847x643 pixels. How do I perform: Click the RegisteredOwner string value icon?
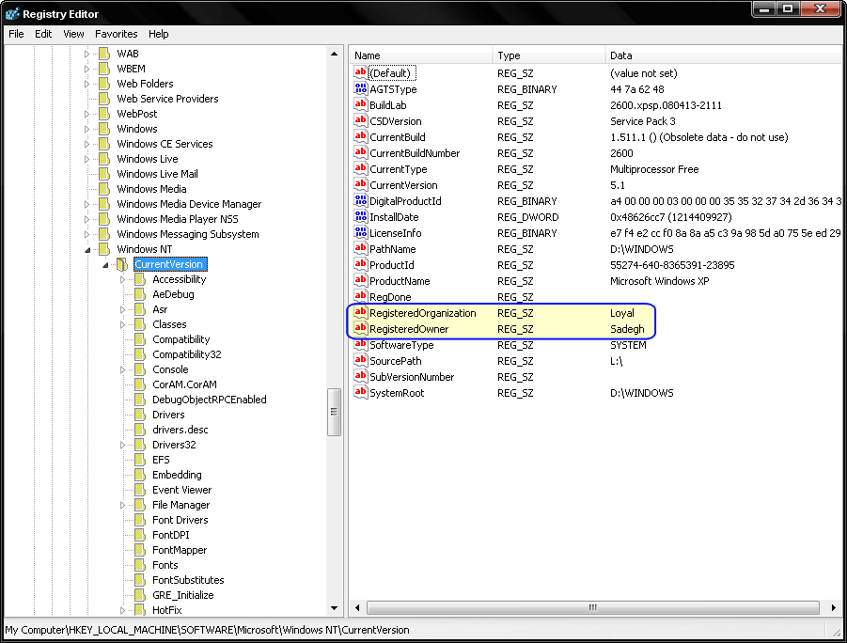pyautogui.click(x=360, y=329)
